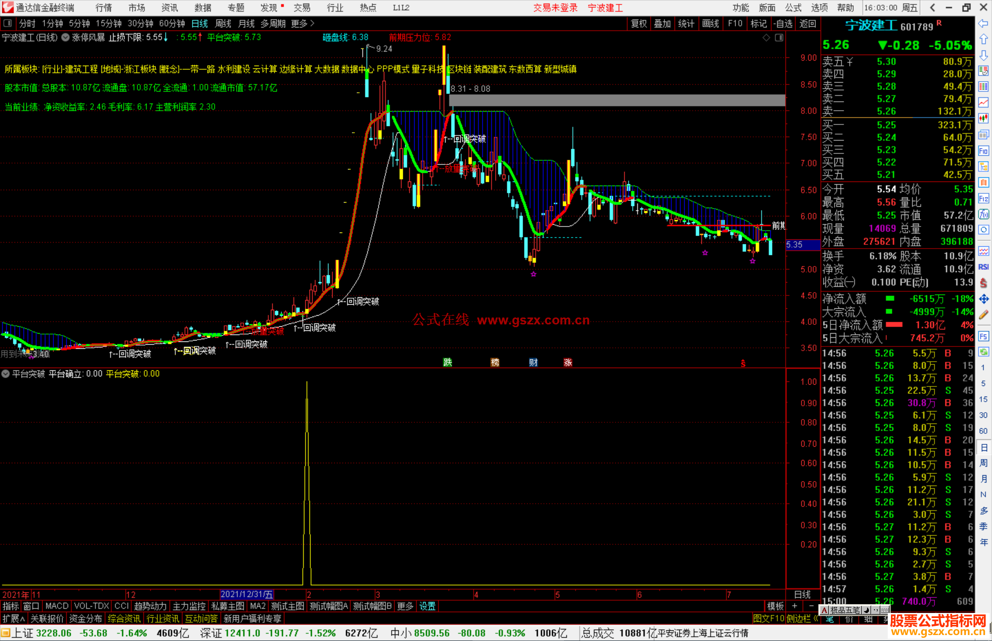Click the 设置 settings link at bottom

click(427, 606)
